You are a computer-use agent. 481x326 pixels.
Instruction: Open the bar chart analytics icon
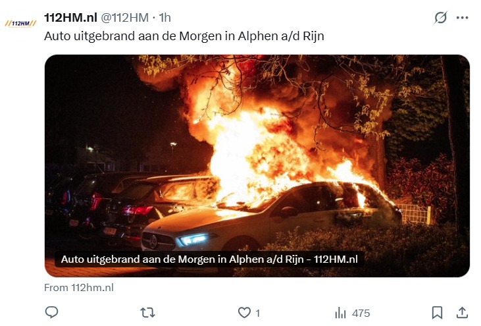[x=340, y=313]
